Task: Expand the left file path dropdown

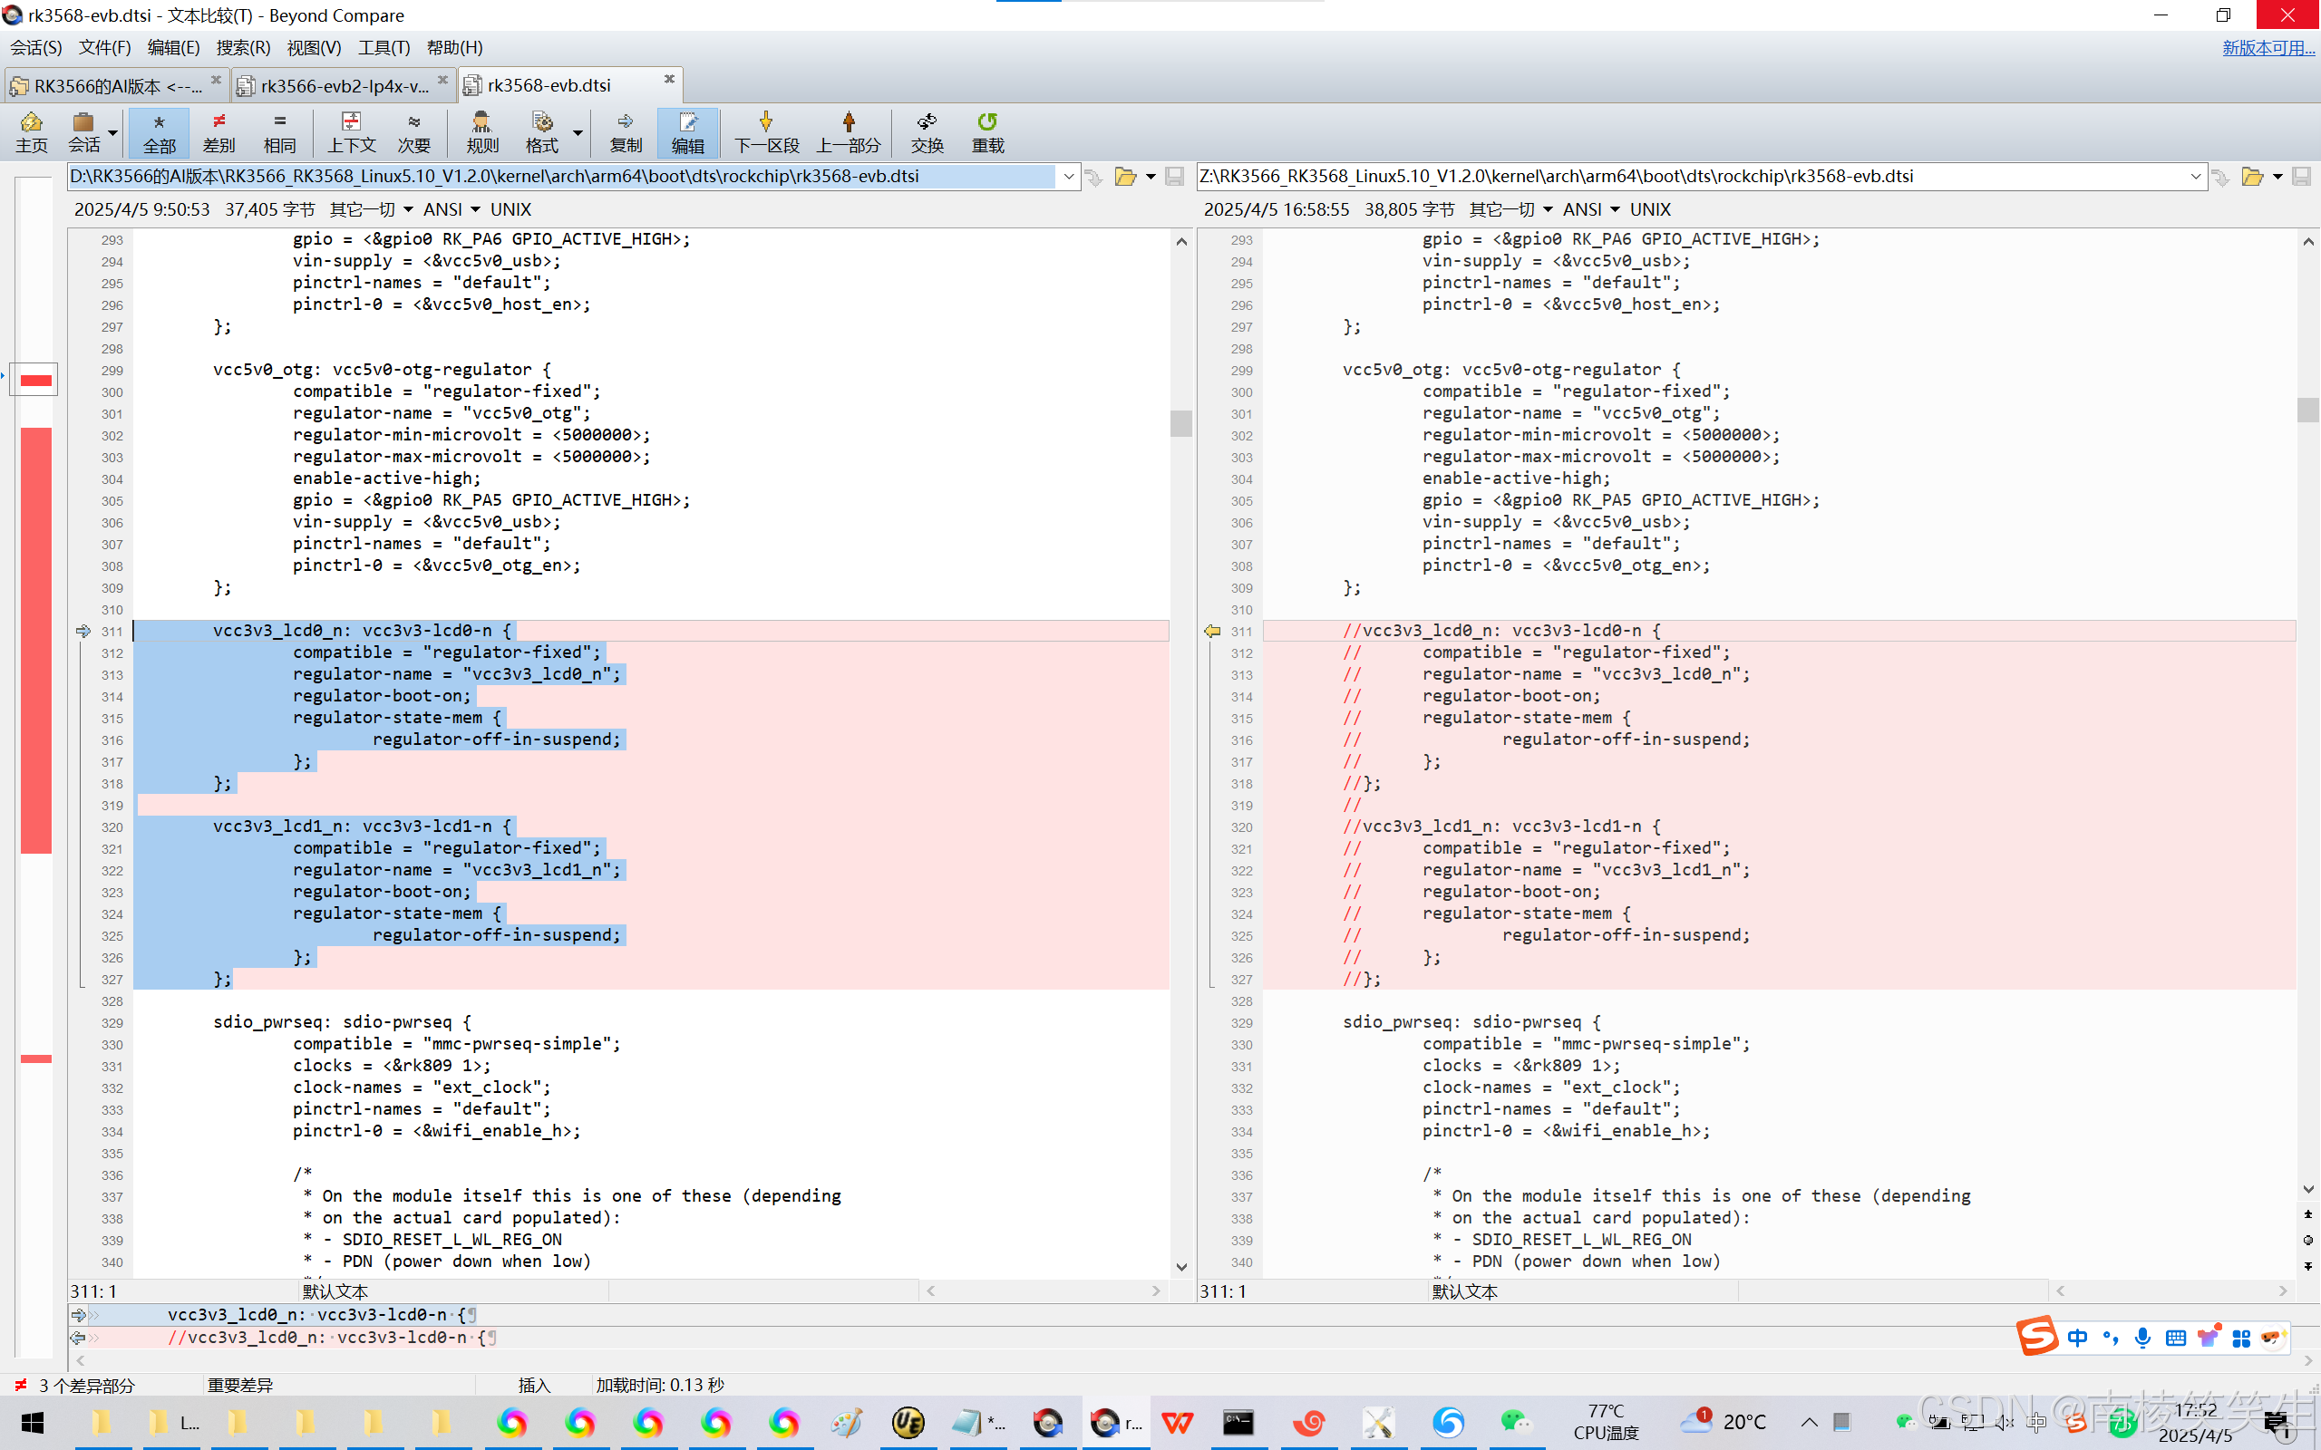Action: (x=1068, y=177)
